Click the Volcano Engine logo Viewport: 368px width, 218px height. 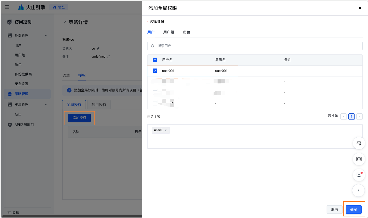pyautogui.click(x=32, y=7)
